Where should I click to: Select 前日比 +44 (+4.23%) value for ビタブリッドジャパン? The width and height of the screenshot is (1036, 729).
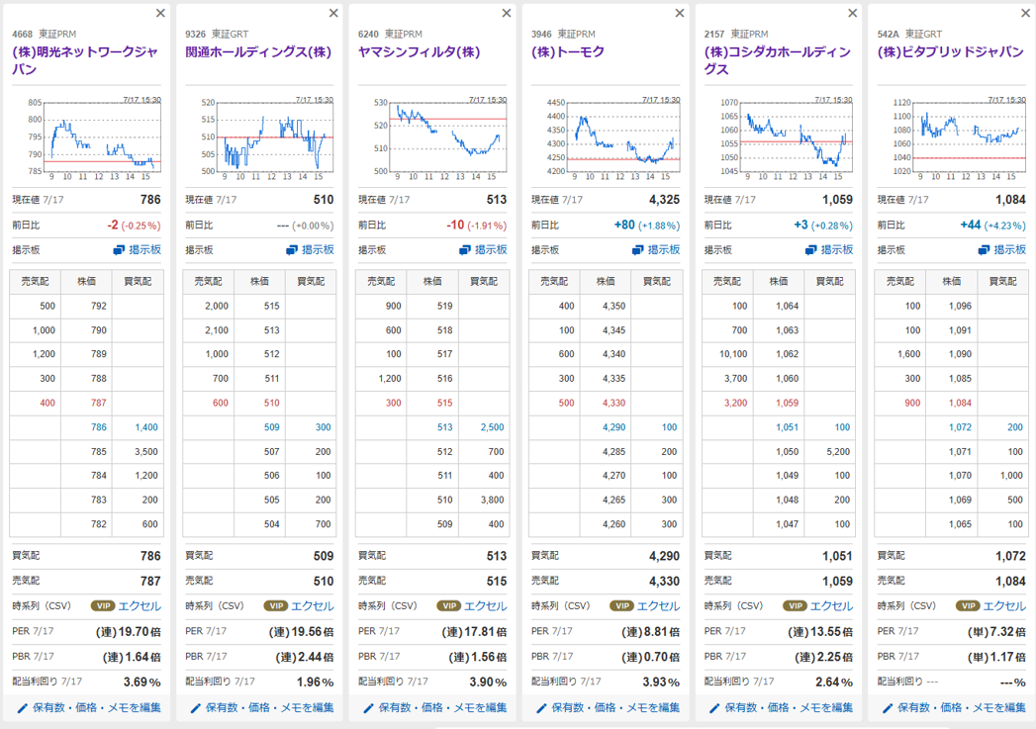(x=993, y=226)
